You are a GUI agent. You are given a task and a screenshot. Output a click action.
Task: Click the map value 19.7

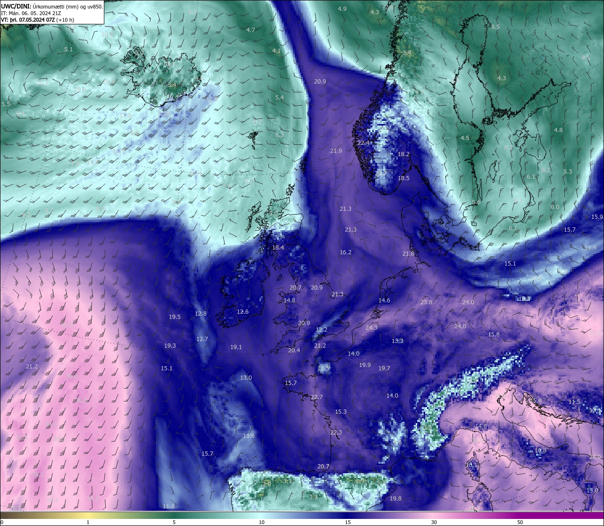pyautogui.click(x=384, y=368)
